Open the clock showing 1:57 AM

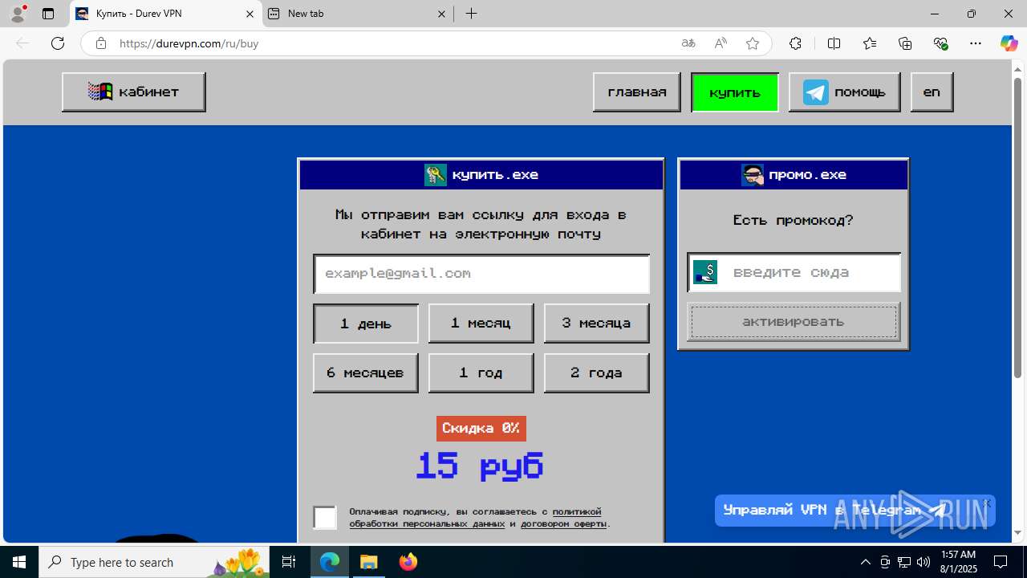tap(958, 562)
